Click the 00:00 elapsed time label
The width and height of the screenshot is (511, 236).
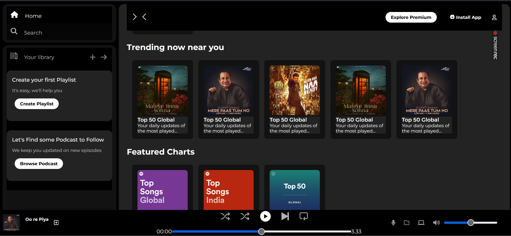(x=164, y=231)
